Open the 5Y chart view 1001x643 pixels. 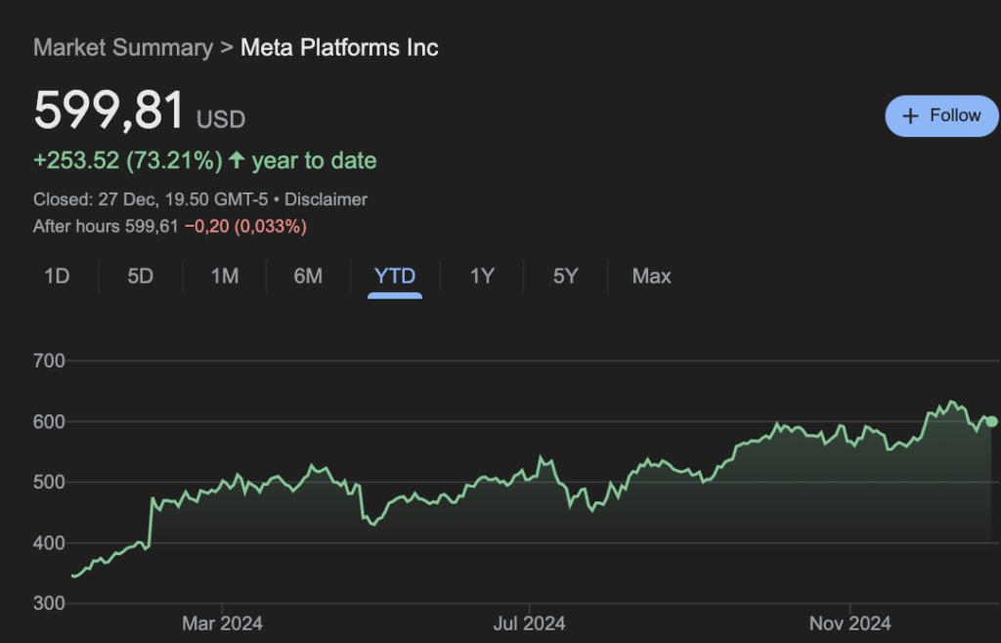pyautogui.click(x=565, y=277)
